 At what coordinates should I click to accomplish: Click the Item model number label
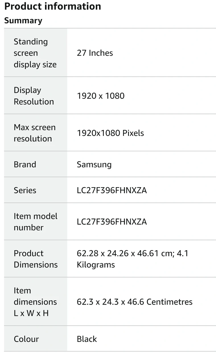[36, 222]
